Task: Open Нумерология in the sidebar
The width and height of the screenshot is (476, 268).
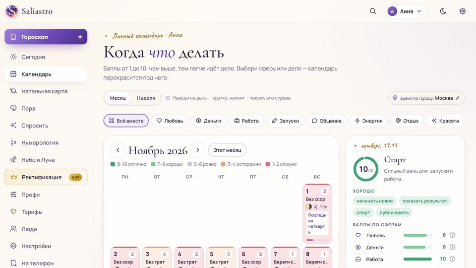Action: (46, 142)
